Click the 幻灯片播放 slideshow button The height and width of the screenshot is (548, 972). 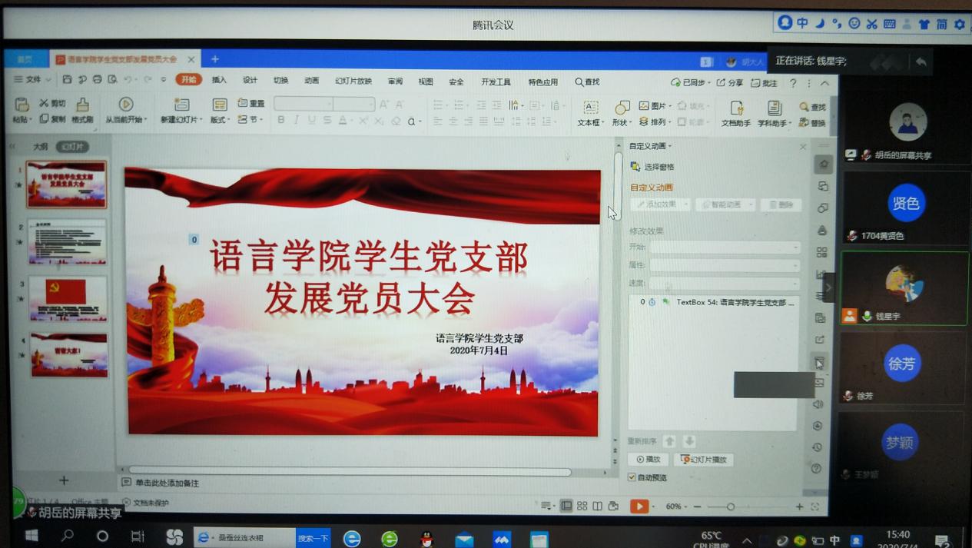tap(704, 460)
